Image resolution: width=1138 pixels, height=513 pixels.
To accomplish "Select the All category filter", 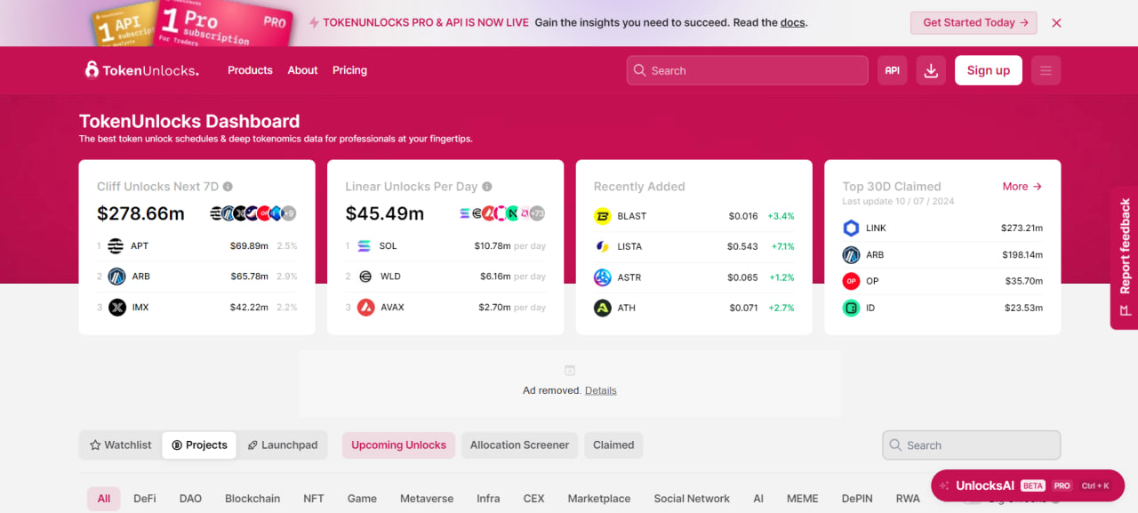I will 103,499.
